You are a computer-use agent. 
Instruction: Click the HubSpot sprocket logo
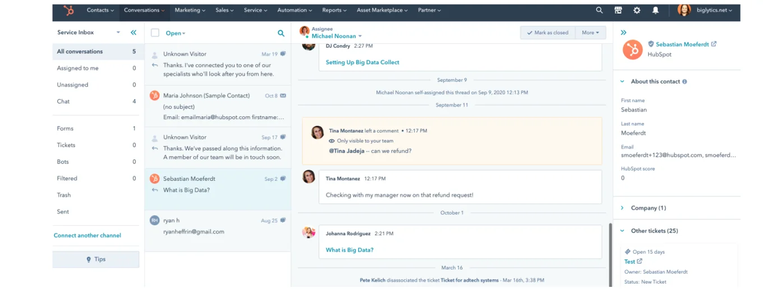(x=68, y=10)
